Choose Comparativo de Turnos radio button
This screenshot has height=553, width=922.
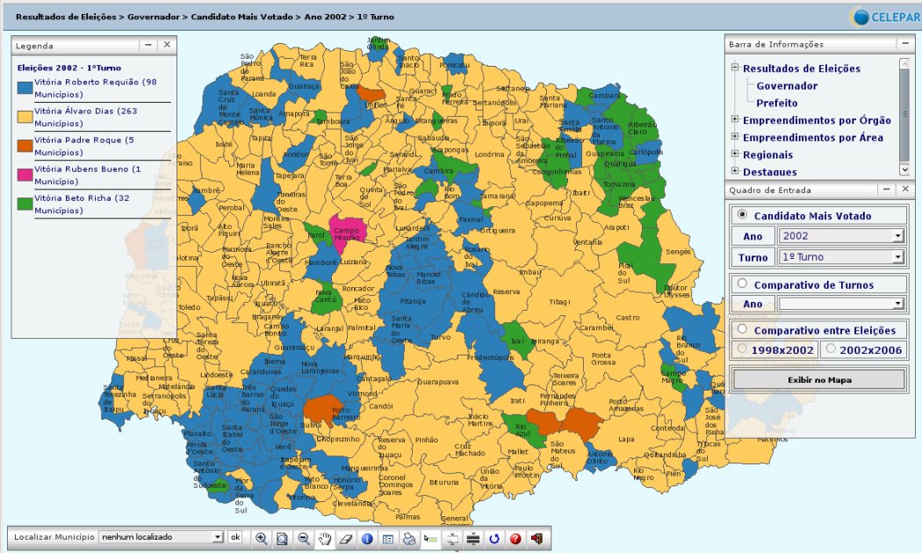point(743,284)
